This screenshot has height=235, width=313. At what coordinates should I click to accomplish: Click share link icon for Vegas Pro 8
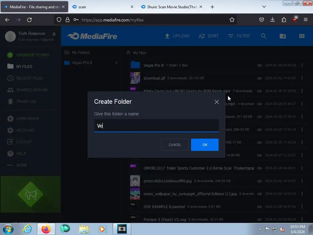260,65
